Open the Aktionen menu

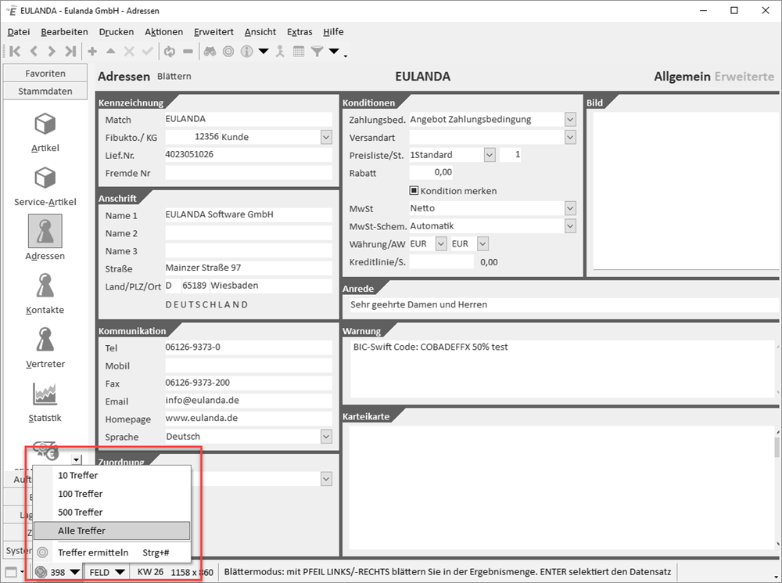(163, 31)
